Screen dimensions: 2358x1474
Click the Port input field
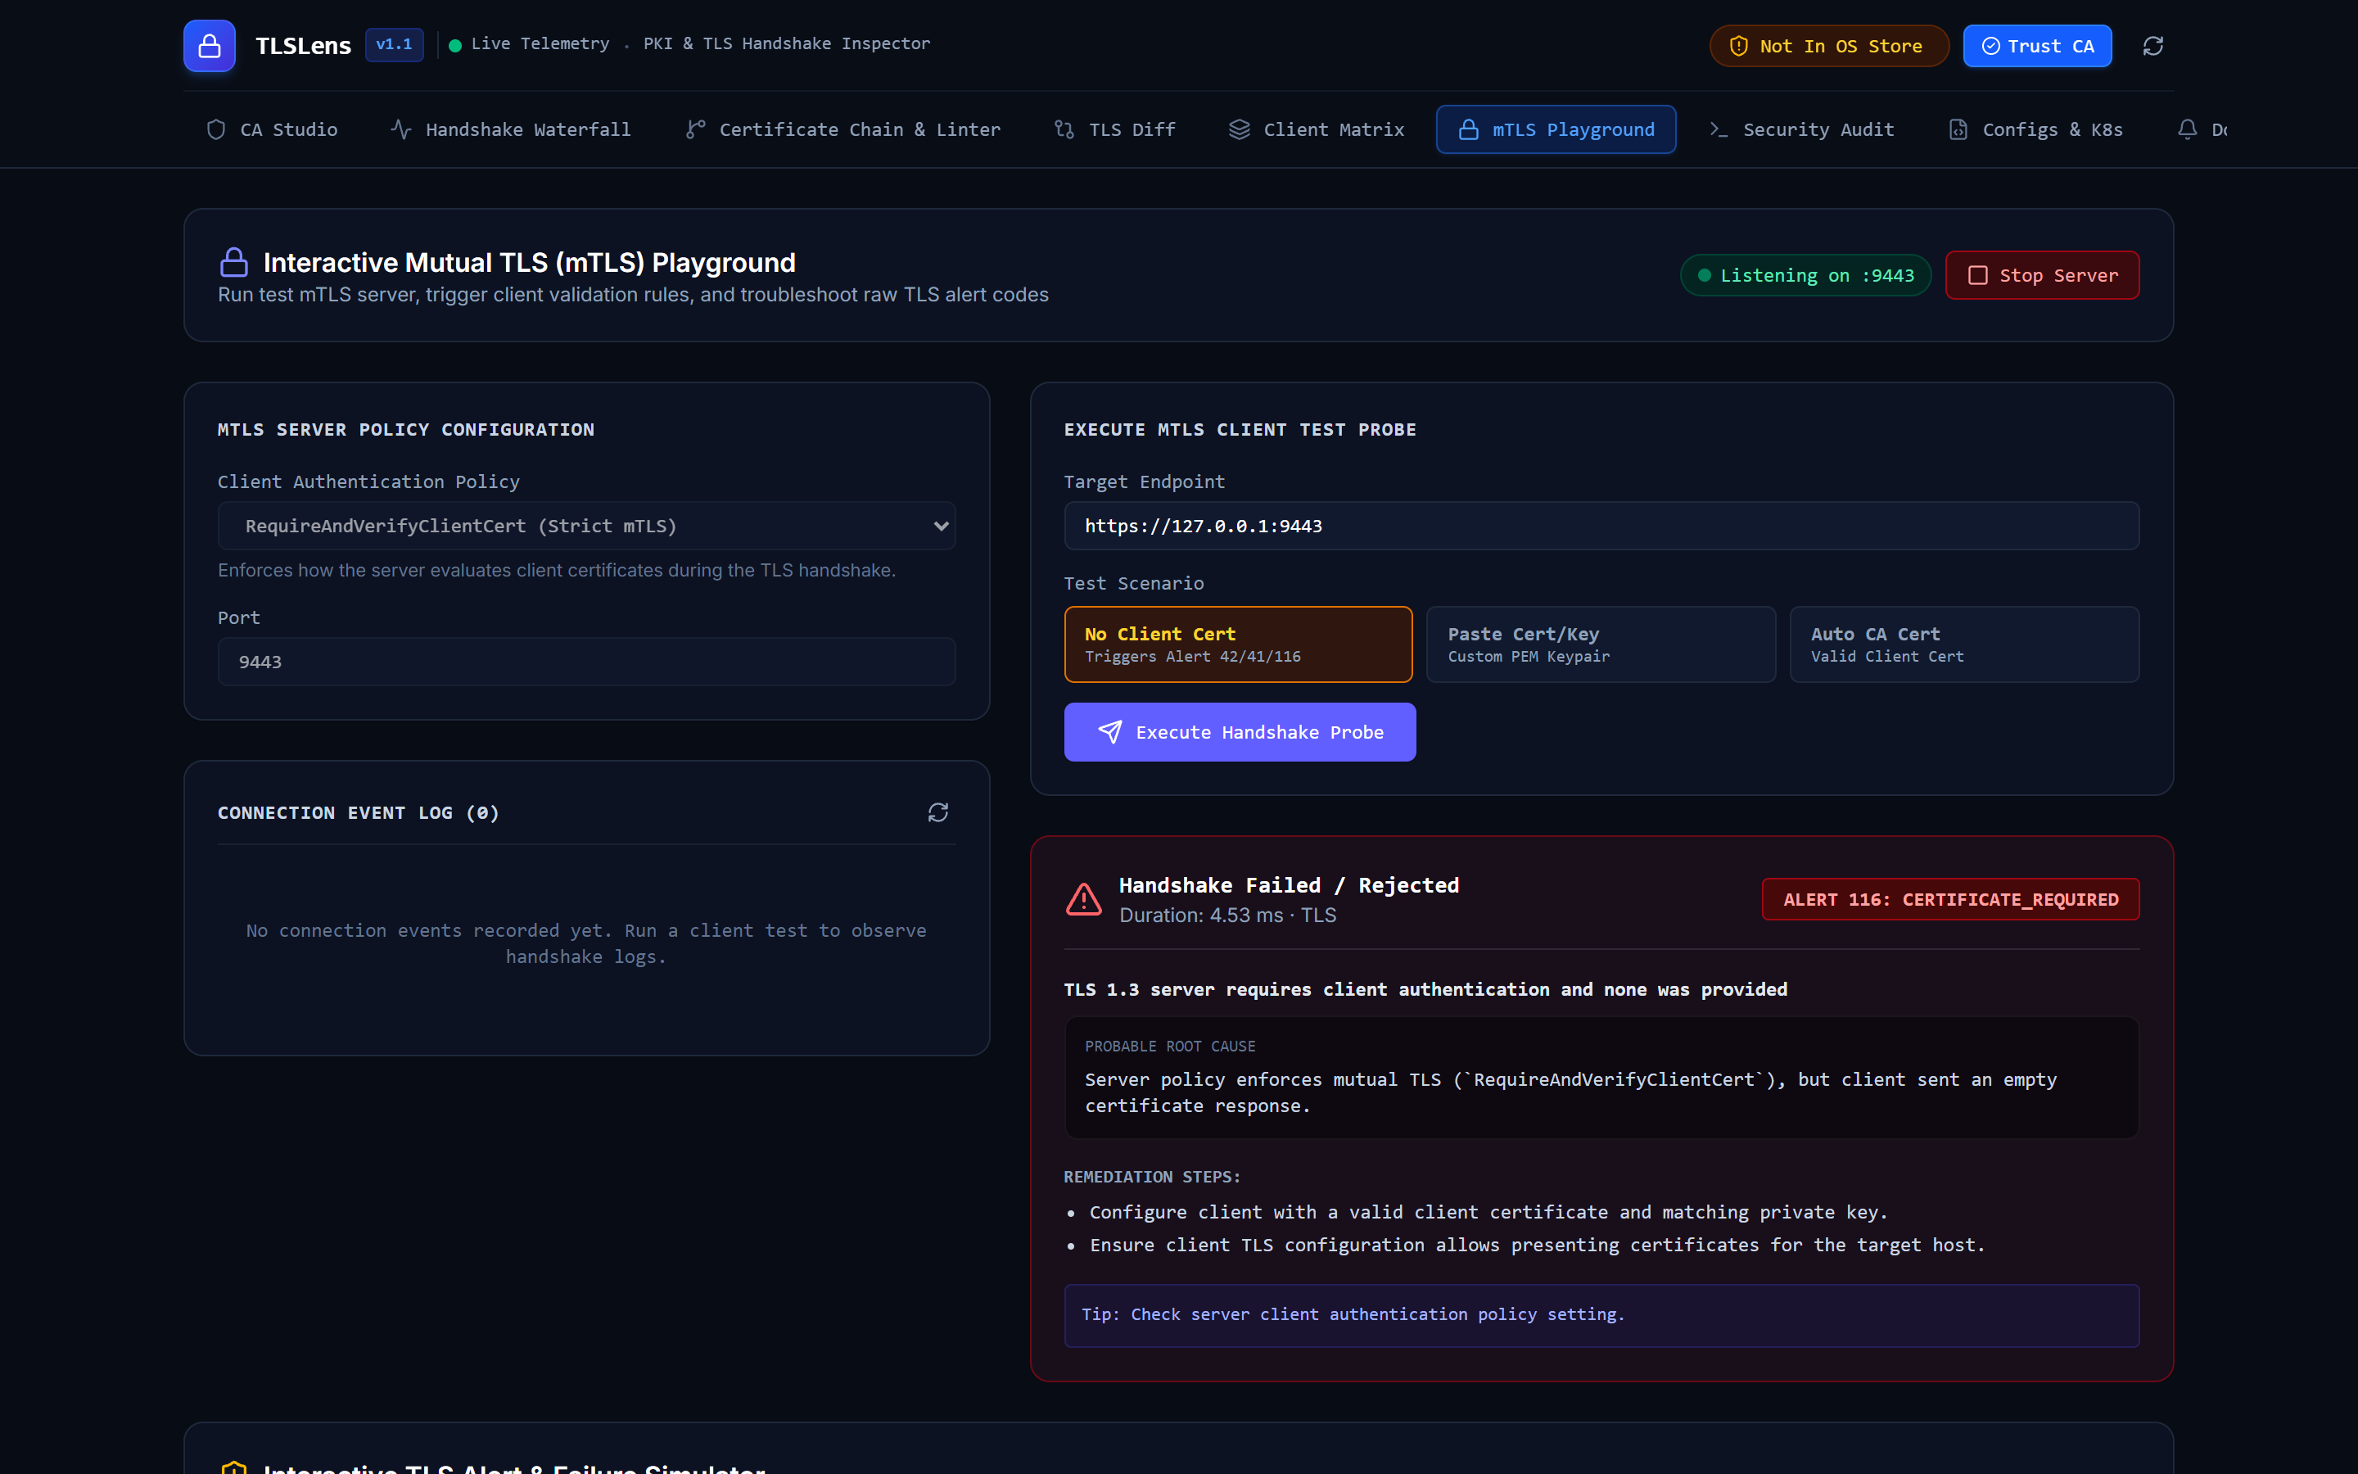pos(586,662)
